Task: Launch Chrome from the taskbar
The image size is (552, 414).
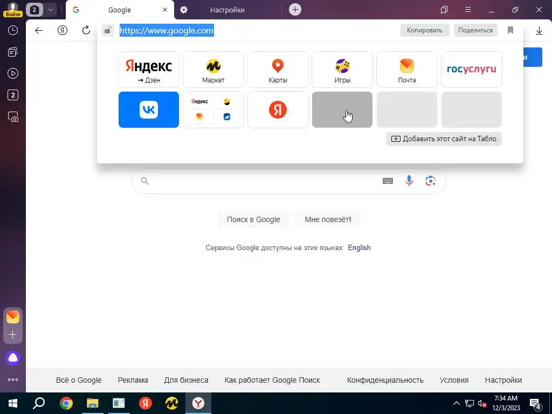Action: pyautogui.click(x=66, y=403)
